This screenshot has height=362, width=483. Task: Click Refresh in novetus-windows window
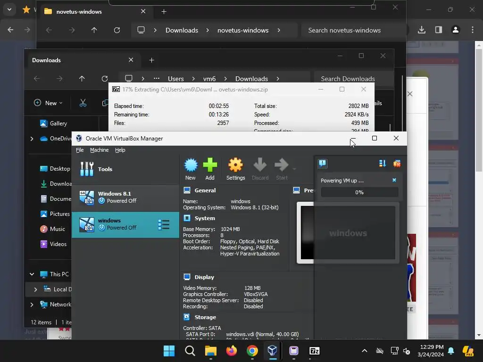pyautogui.click(x=117, y=30)
